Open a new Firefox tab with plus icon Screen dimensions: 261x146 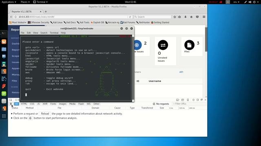point(46,12)
